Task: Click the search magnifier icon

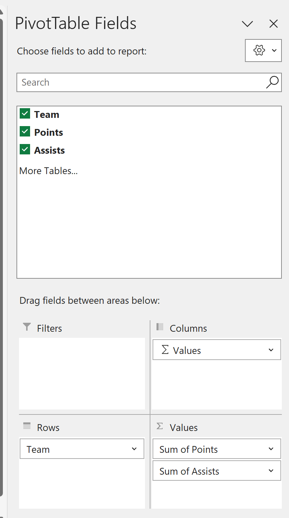Action: (x=272, y=82)
